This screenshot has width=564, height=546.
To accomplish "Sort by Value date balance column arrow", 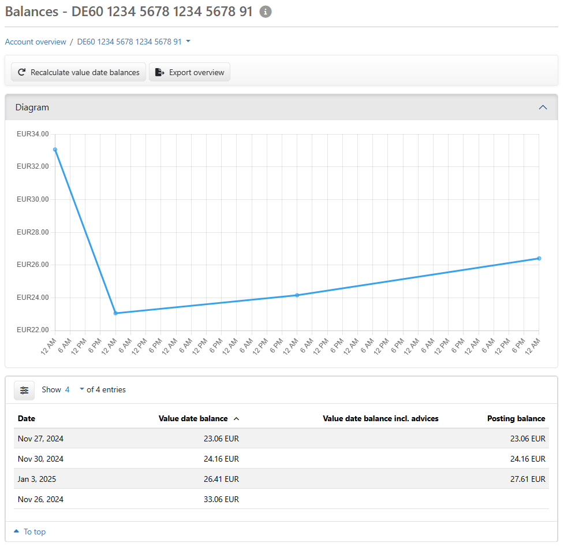I will pyautogui.click(x=236, y=418).
